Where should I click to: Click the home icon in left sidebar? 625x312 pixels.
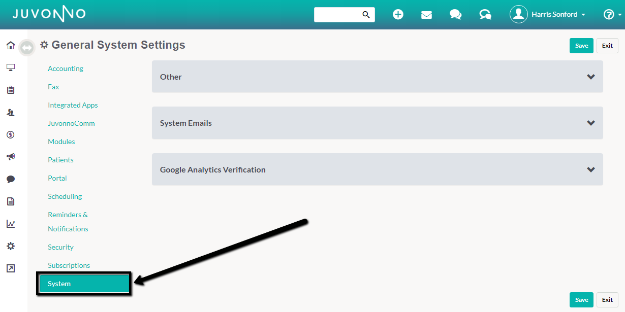click(x=10, y=46)
